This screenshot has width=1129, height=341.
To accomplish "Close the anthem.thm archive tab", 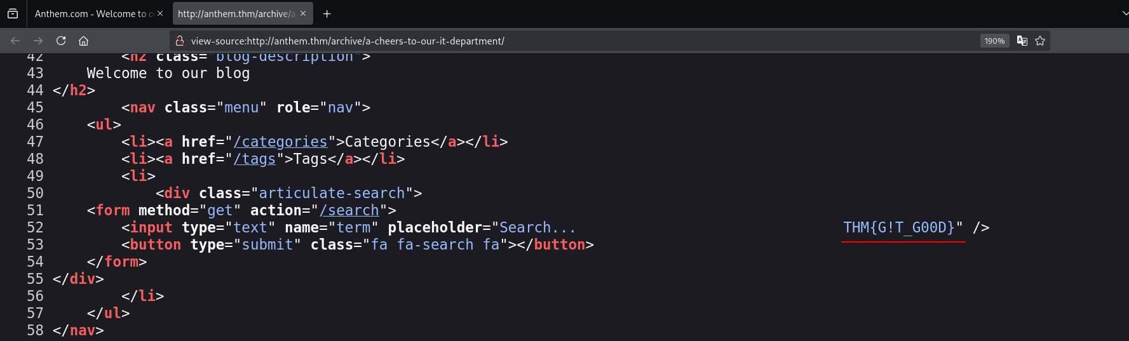I will [303, 13].
